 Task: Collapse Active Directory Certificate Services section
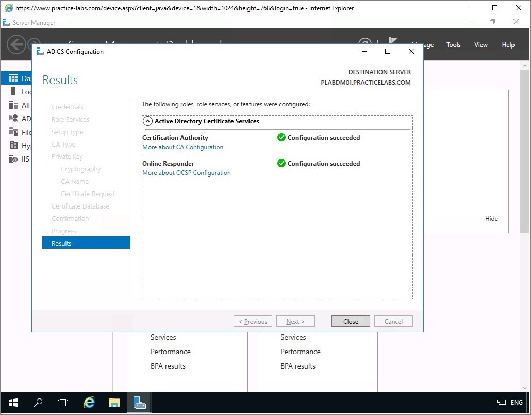click(x=147, y=121)
